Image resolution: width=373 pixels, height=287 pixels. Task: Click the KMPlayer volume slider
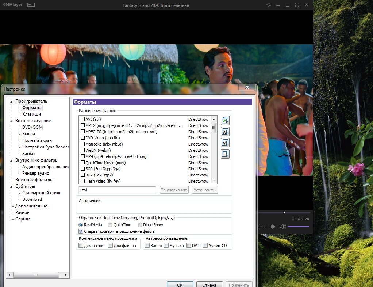299,227
